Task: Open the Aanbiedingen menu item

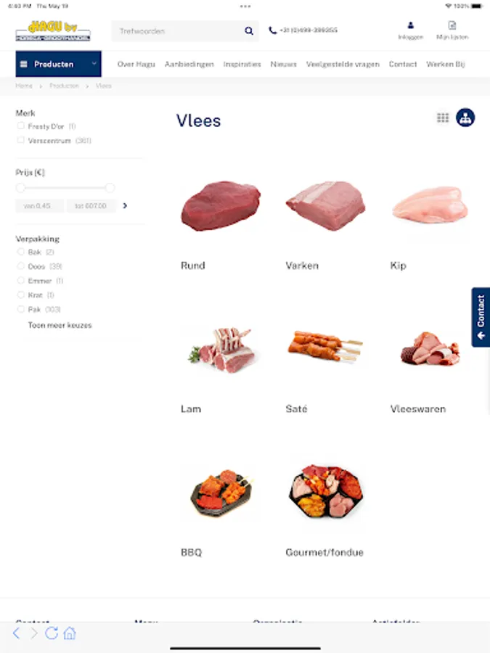Action: (x=189, y=64)
